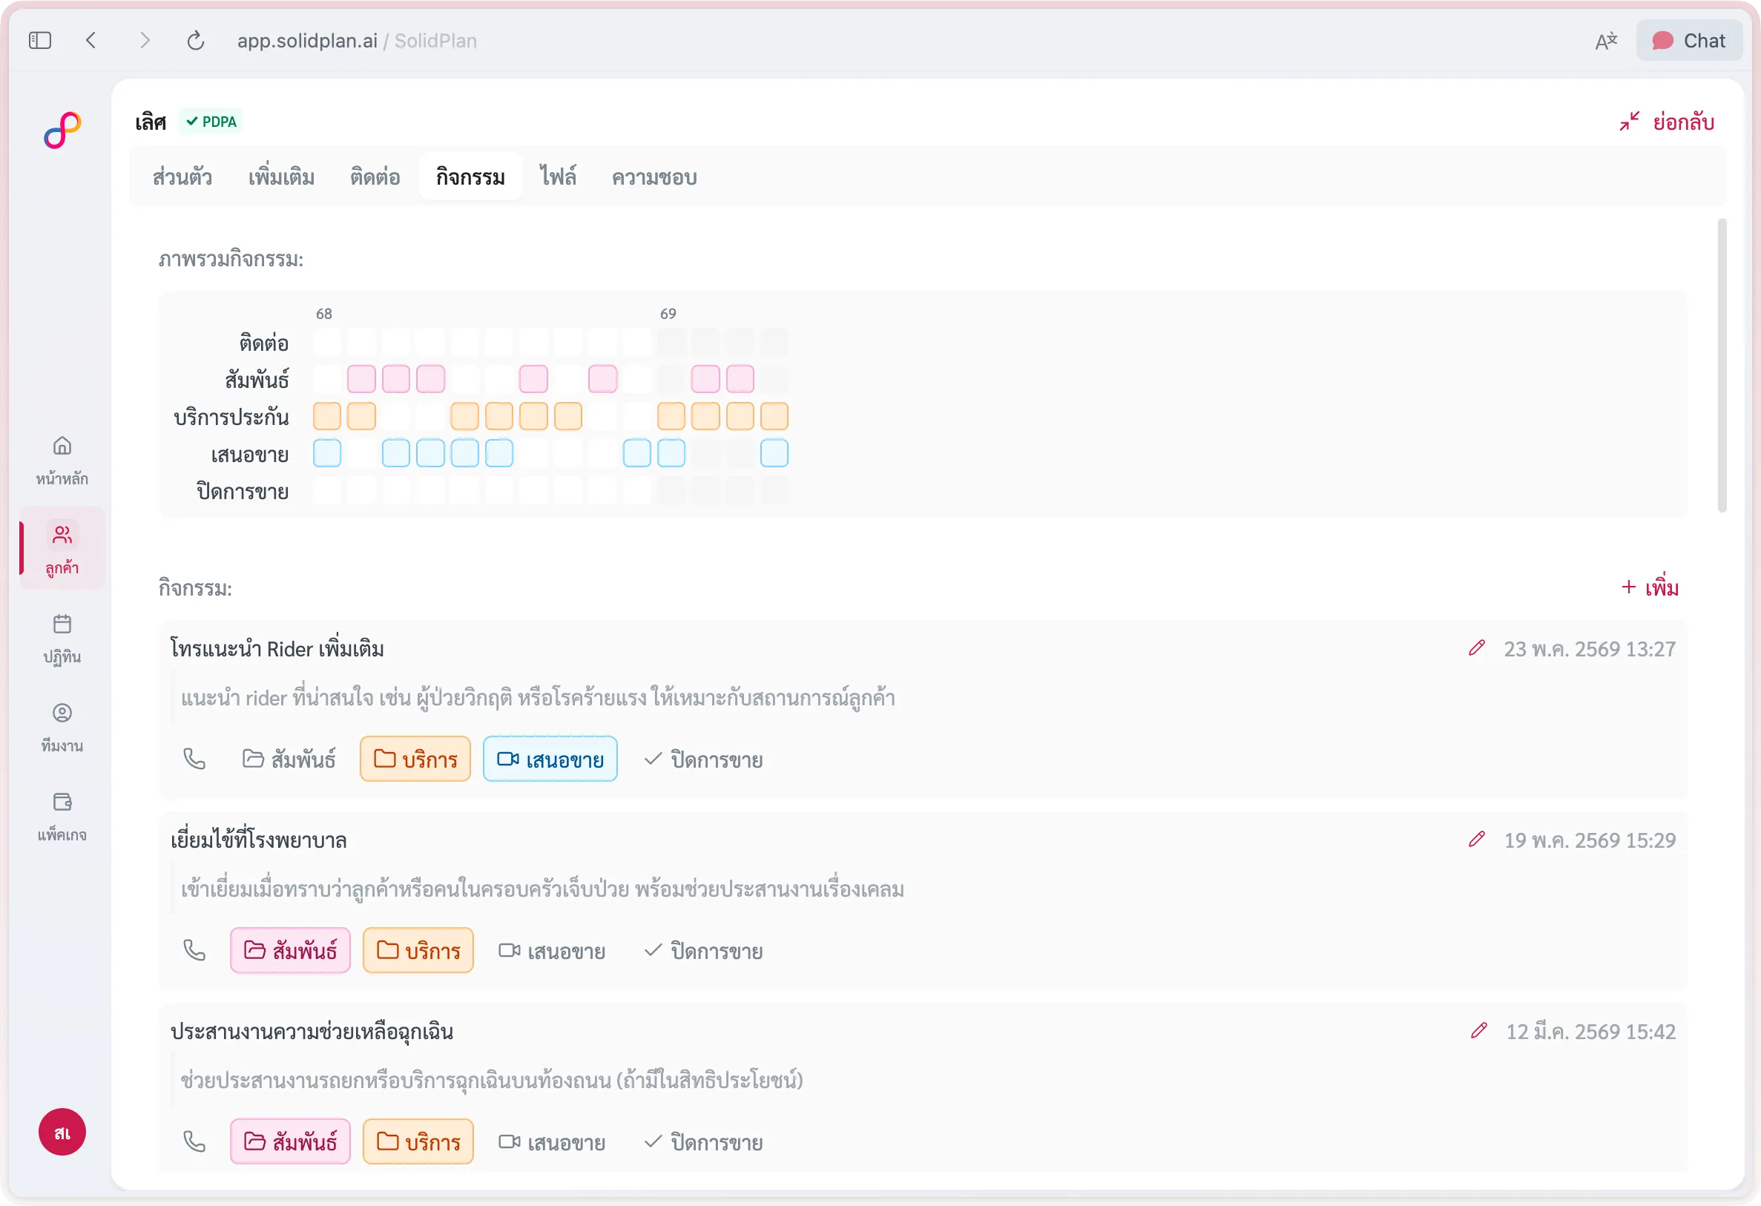Click year label 69 in heatmap
Screen dimensions: 1761x1206
coord(668,314)
